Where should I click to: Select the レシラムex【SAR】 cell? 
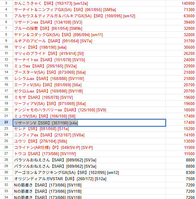pyautogui.click(x=89, y=78)
